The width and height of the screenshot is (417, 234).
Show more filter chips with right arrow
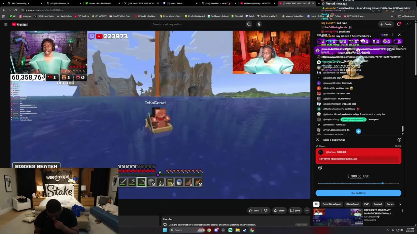click(x=400, y=204)
